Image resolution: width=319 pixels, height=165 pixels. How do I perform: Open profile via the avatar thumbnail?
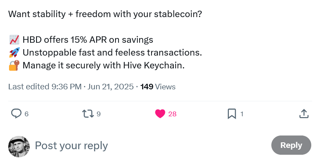click(19, 147)
